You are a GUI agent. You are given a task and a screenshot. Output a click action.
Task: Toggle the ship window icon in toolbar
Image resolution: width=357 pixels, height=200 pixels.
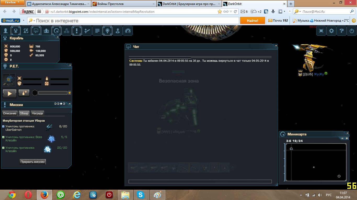pos(16,31)
